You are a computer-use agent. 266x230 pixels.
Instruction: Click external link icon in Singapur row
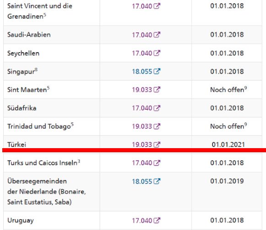pos(157,71)
